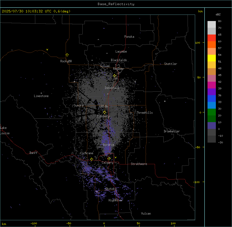This screenshot has height=227, width=232.
Task: Click the Limestone map label
Action: click(41, 96)
